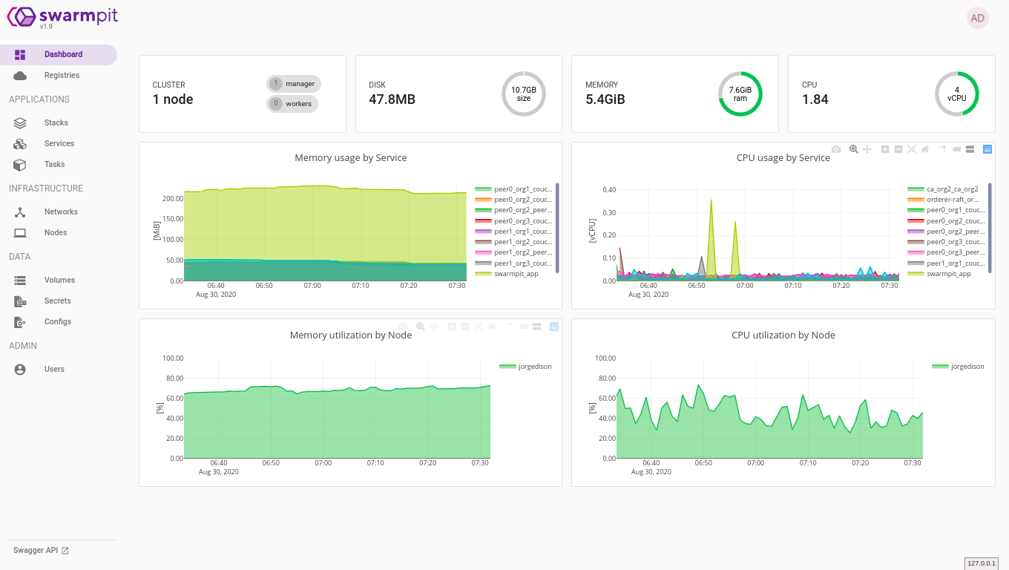Enable compare data on hover in CPU usage chart
Viewport: 1009px width, 570px height.
pos(970,149)
